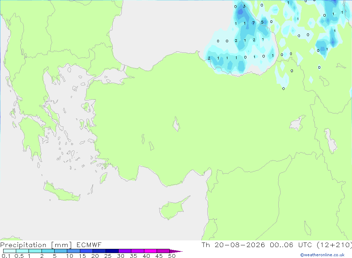352x258 pixels.
Task: Click the '3' precipitation value near top
Action: [x=244, y=6]
